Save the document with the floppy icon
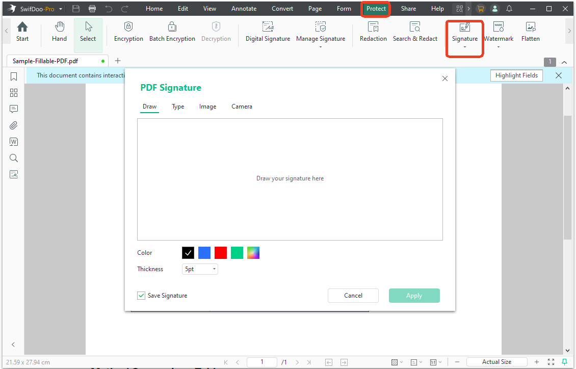Viewport: 576px width, 369px height. 75,9
